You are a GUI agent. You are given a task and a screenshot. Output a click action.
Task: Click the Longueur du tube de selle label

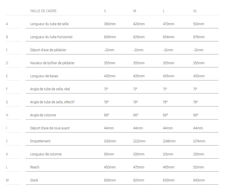49,24
